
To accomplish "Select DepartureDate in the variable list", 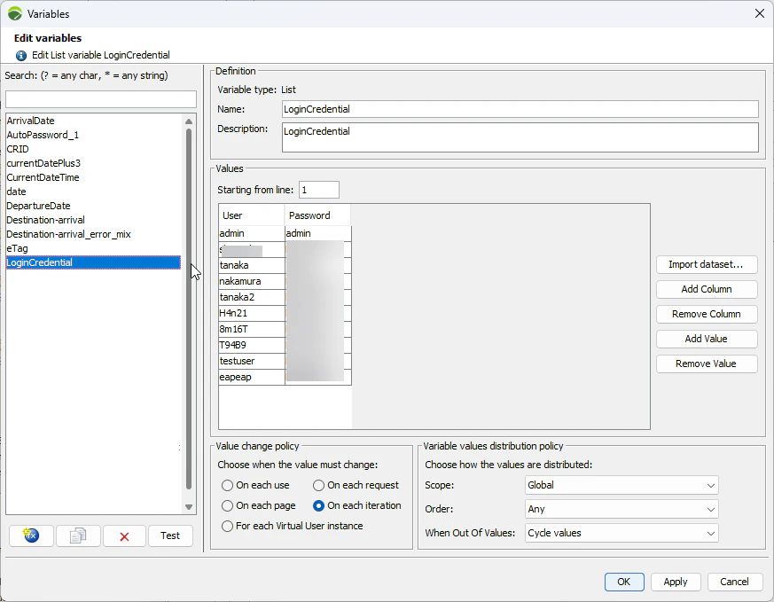I will (93, 206).
